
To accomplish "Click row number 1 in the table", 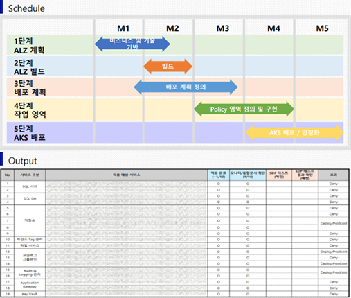I will coord(8,184).
